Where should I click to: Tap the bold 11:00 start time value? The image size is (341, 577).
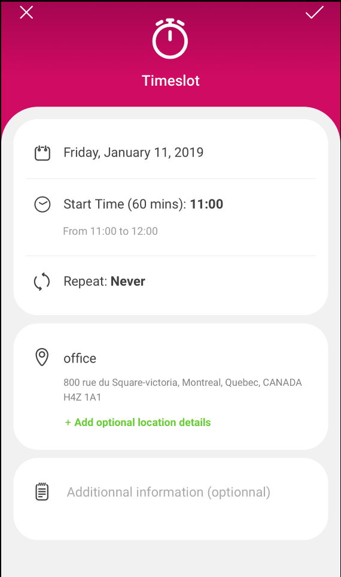[x=206, y=204]
